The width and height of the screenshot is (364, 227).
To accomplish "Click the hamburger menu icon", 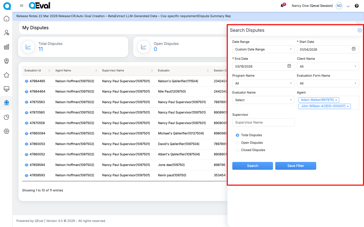I will 21,6.
